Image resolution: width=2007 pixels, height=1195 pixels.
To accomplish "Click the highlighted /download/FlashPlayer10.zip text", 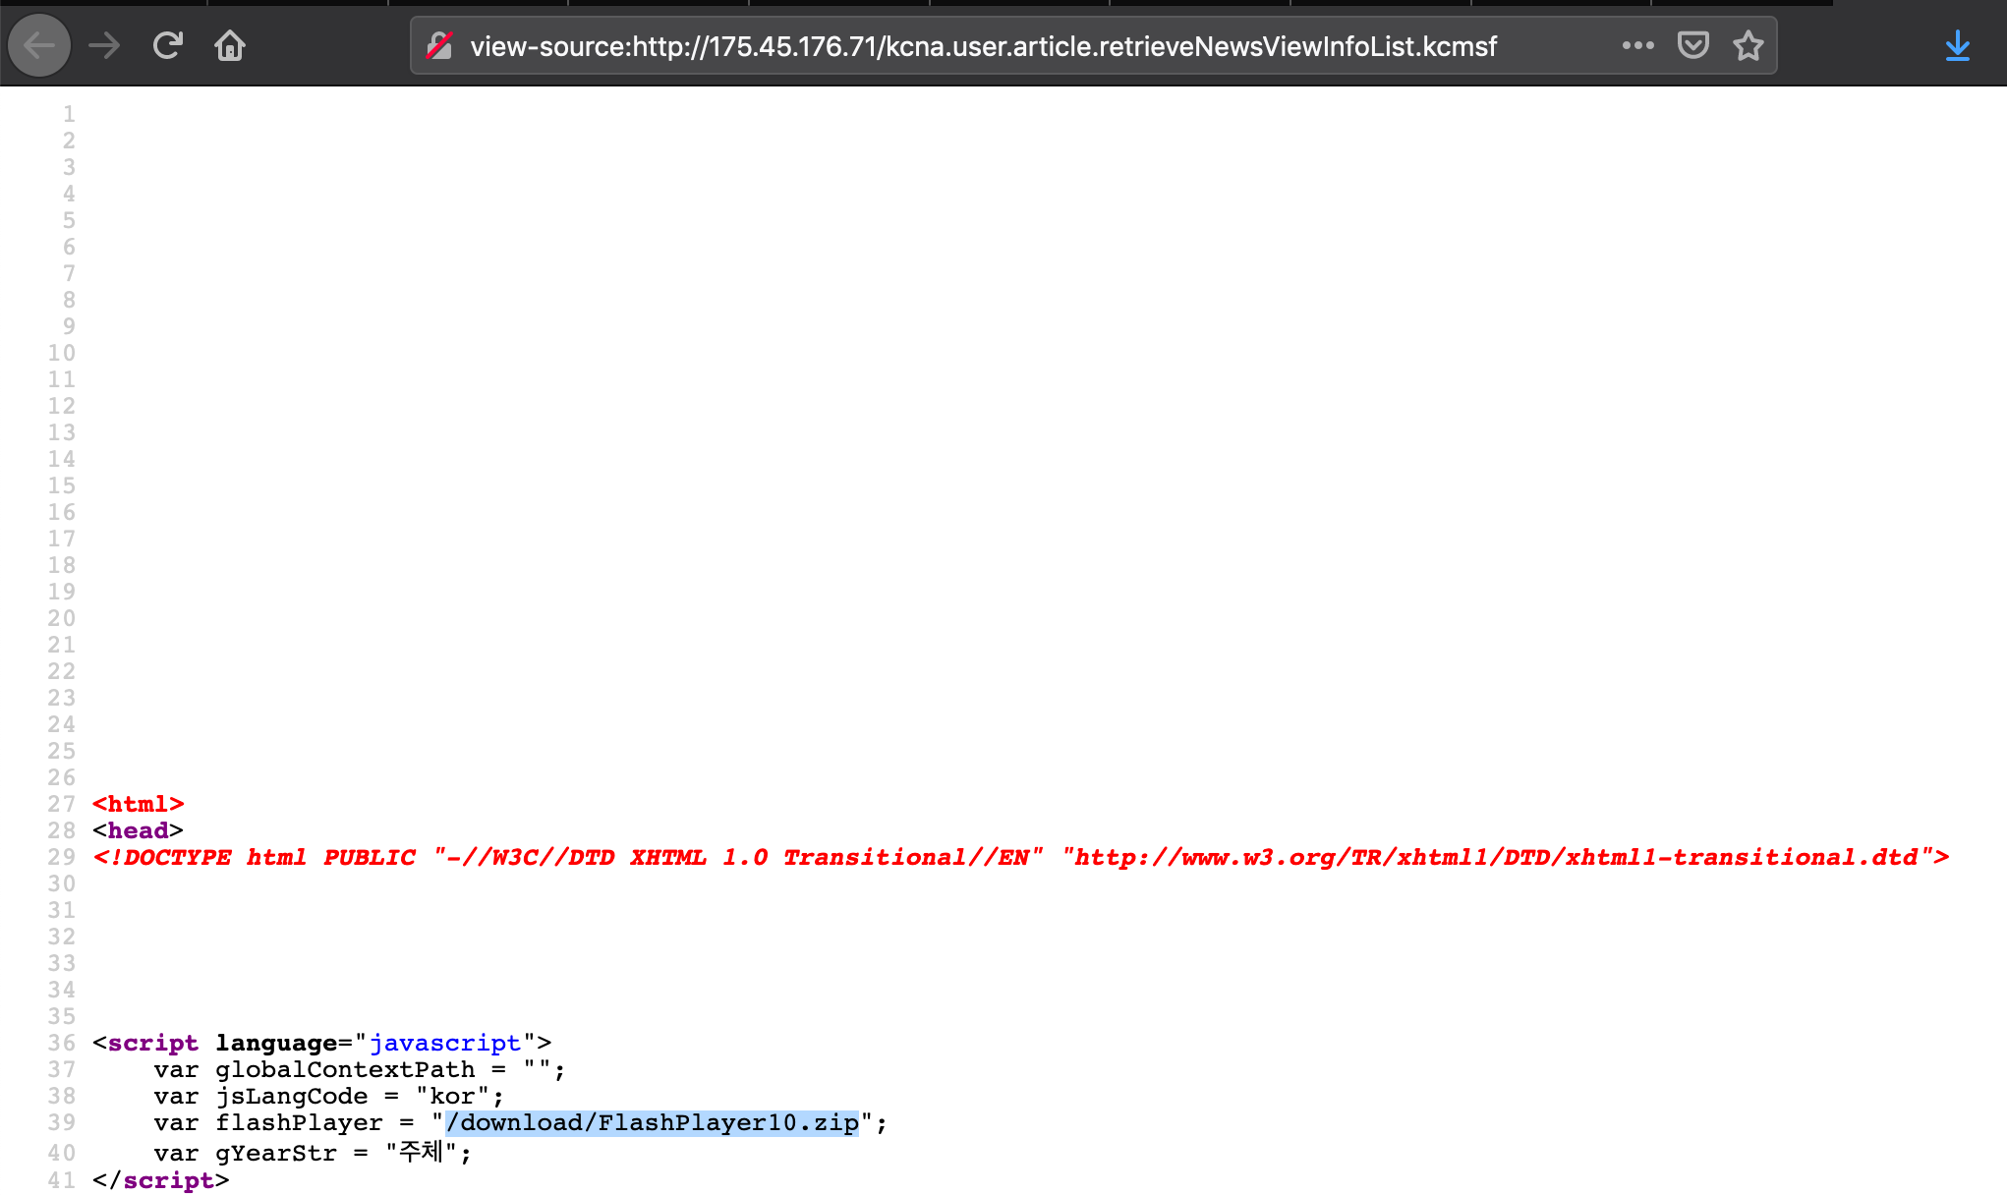I will click(x=653, y=1123).
